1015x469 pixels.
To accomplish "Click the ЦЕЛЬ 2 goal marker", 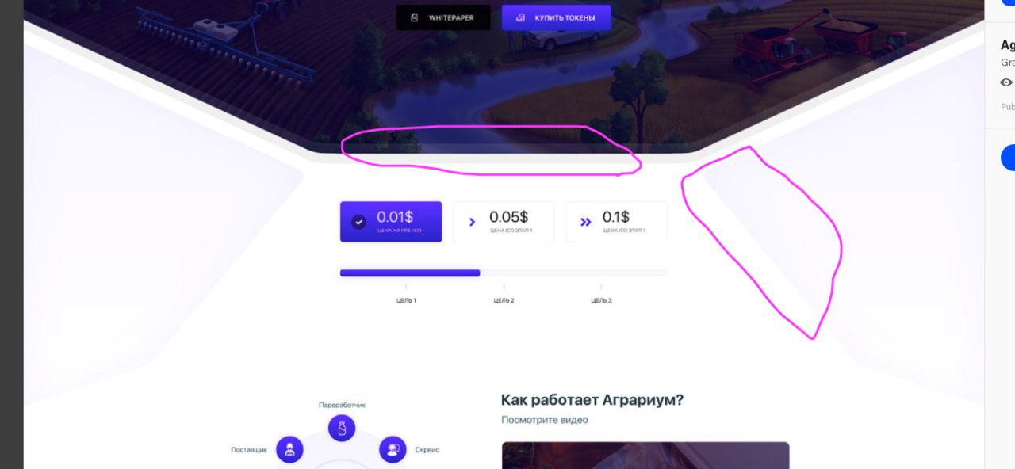I will pyautogui.click(x=504, y=300).
